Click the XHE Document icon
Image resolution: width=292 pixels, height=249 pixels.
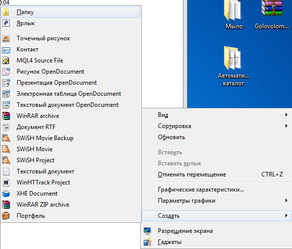[x=6, y=194]
